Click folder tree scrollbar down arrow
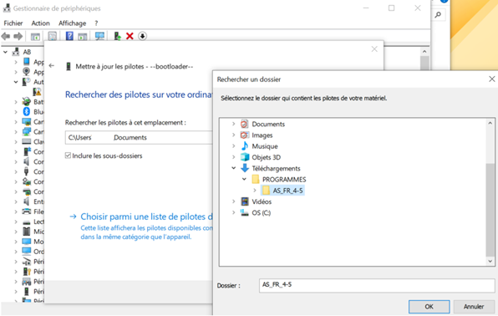 [x=490, y=262]
